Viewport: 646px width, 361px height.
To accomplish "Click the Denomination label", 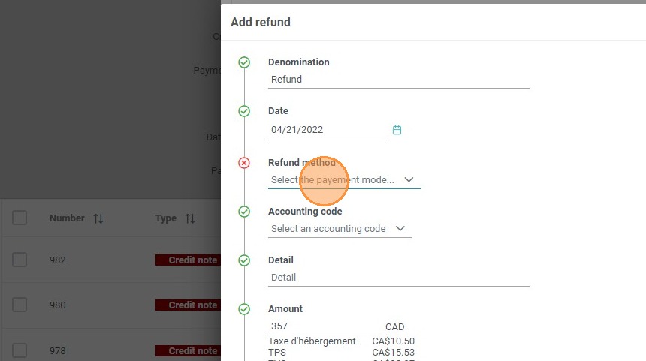I will click(299, 62).
